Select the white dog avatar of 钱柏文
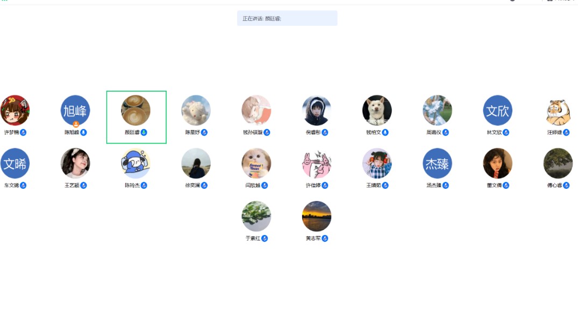The height and width of the screenshot is (309, 578). [377, 111]
